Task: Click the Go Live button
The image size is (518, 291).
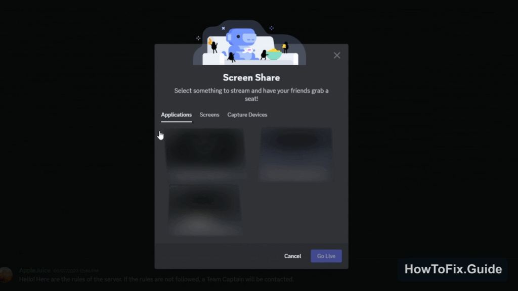Action: 326,256
